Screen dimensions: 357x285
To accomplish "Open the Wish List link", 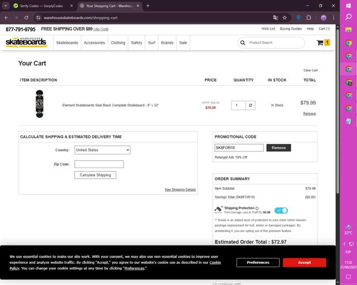I will [268, 29].
